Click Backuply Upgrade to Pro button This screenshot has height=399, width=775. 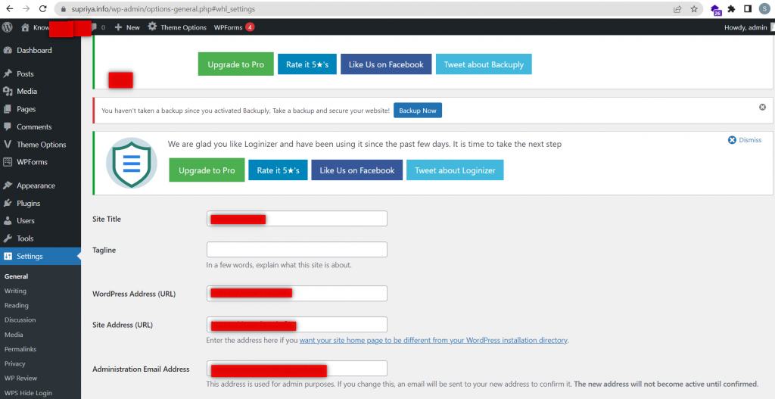pos(236,64)
